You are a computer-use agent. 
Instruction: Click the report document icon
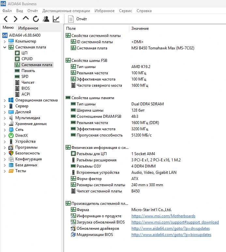click(x=71, y=19)
